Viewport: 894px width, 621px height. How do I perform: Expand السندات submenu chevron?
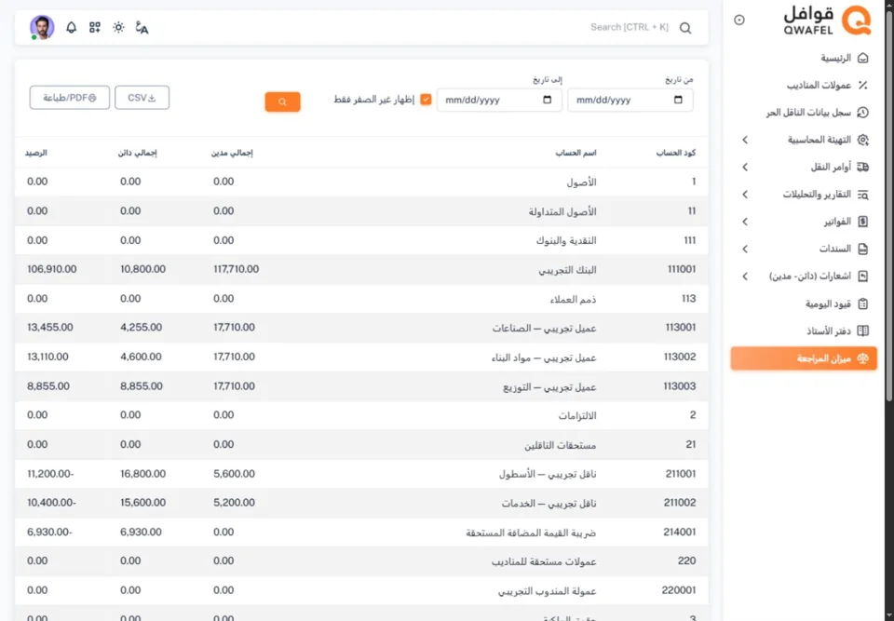tap(745, 249)
